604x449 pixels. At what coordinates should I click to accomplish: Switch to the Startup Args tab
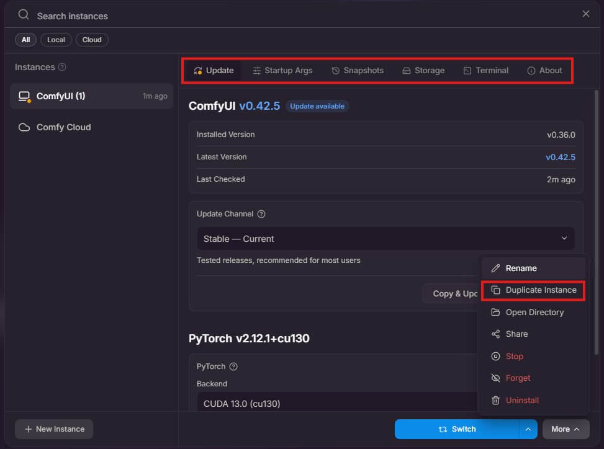[282, 71]
